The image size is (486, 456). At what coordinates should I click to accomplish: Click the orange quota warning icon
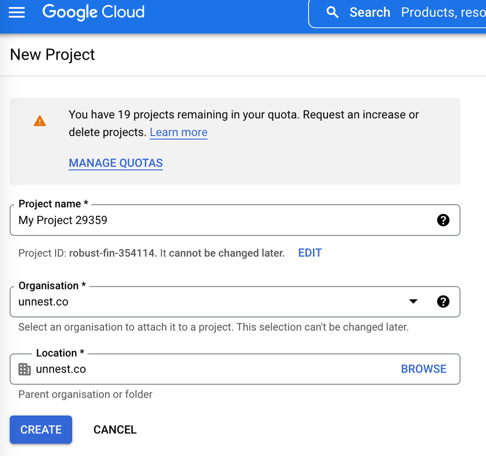click(40, 121)
